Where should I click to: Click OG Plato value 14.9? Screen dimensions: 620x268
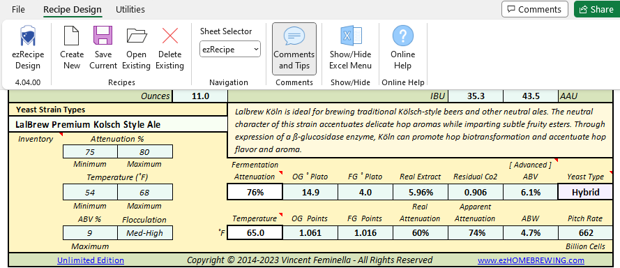point(310,192)
